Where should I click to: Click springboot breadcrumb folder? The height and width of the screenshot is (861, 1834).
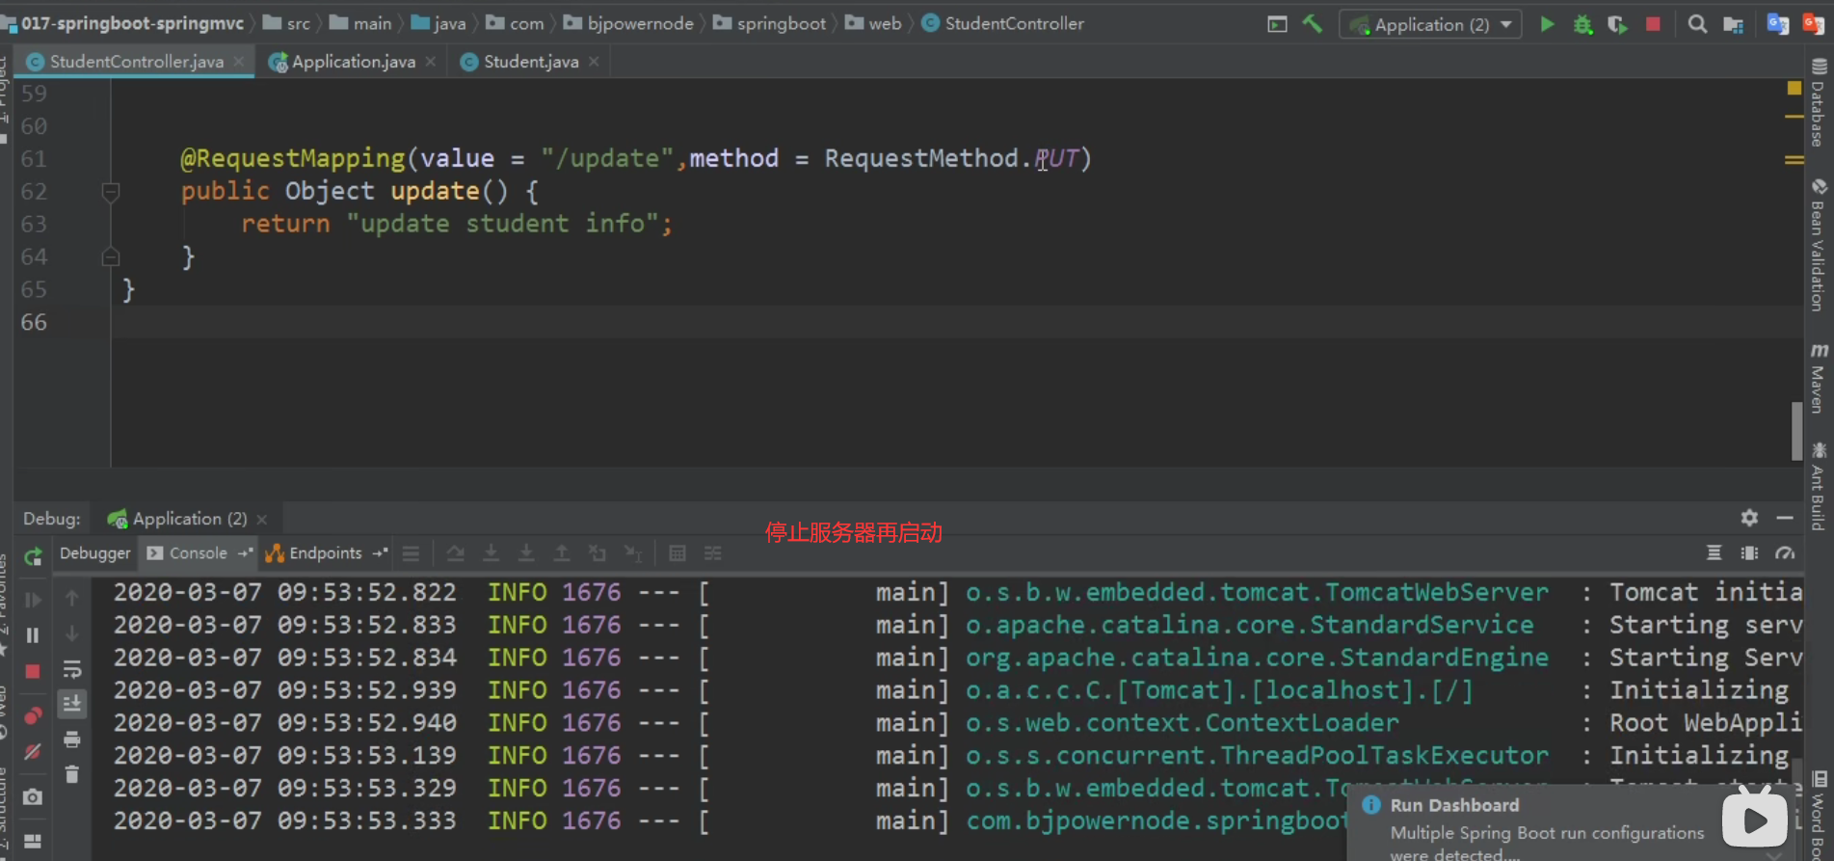[x=770, y=23]
